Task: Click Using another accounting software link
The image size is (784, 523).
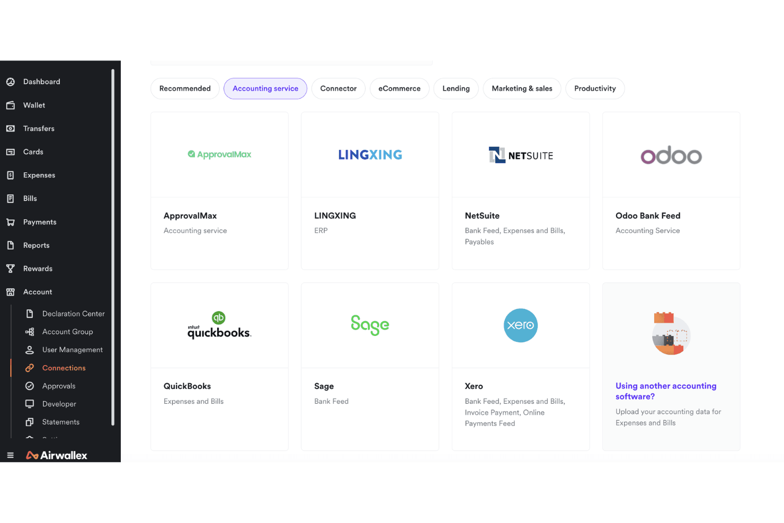Action: click(666, 391)
